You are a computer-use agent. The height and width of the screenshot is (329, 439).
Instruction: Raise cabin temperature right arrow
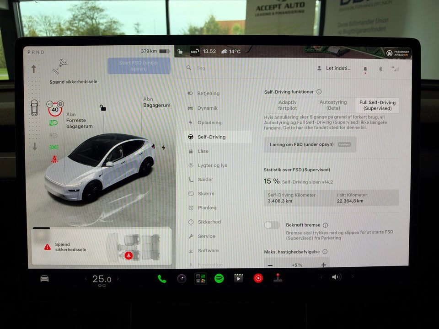tap(118, 279)
